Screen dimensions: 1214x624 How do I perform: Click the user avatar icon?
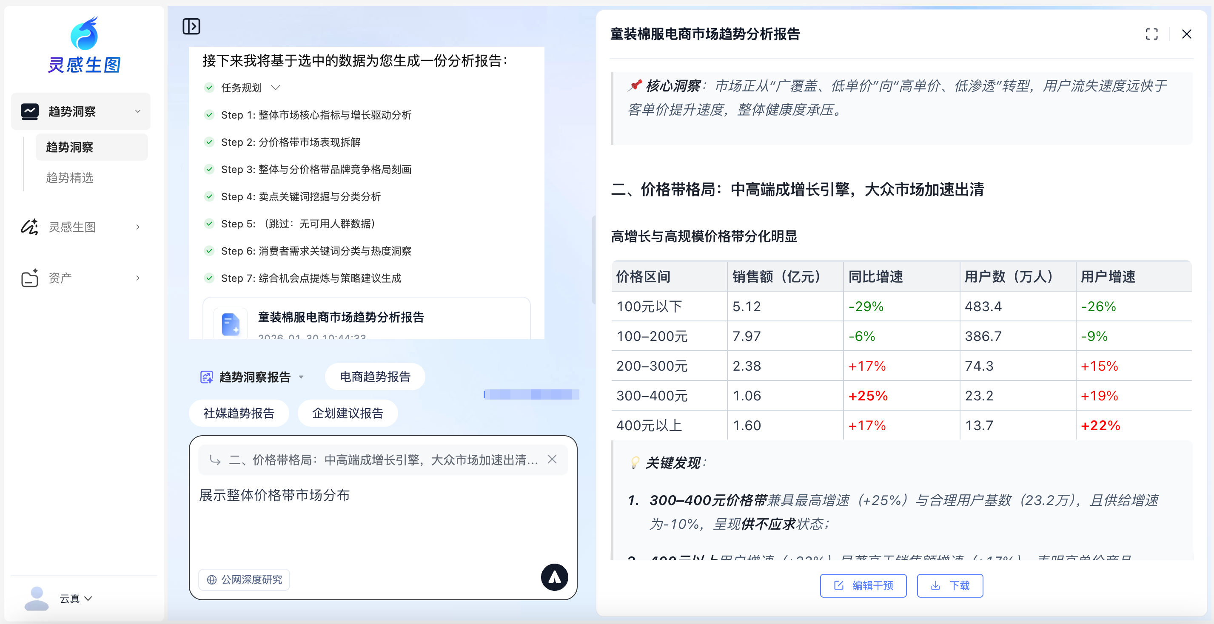pos(36,598)
